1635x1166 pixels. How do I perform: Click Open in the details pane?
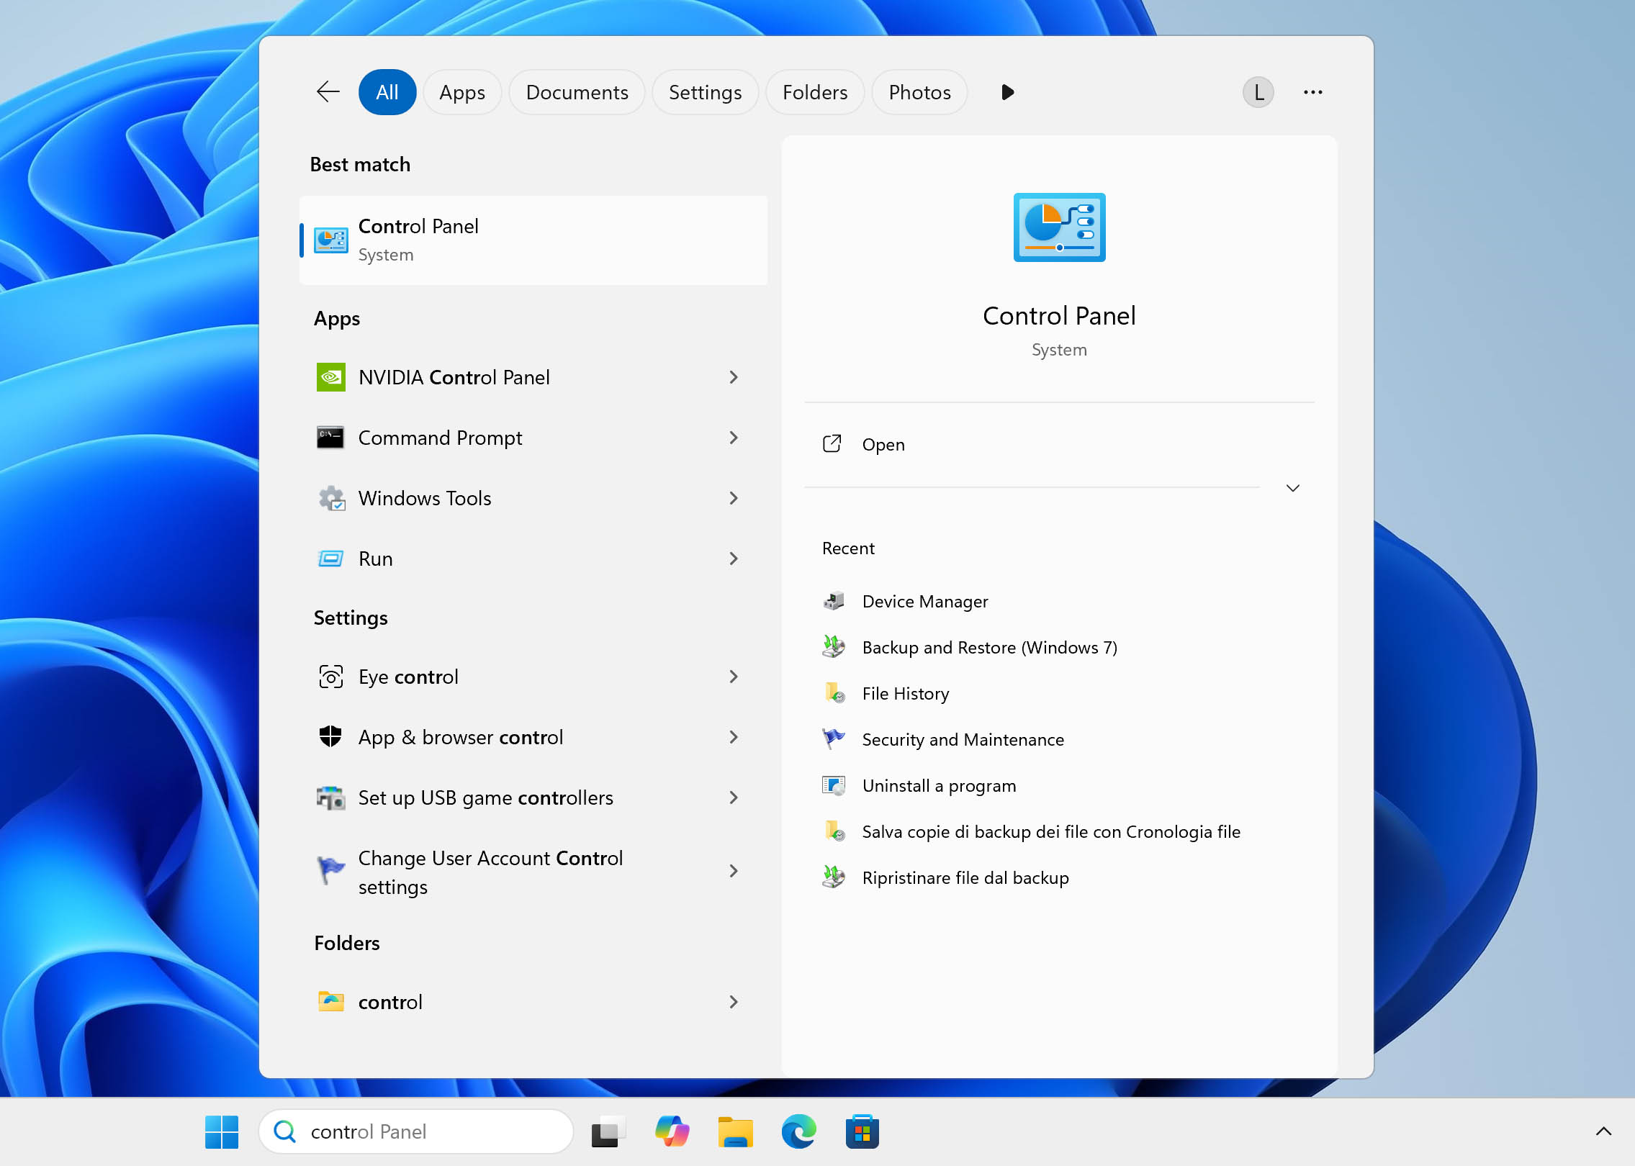pos(1059,444)
